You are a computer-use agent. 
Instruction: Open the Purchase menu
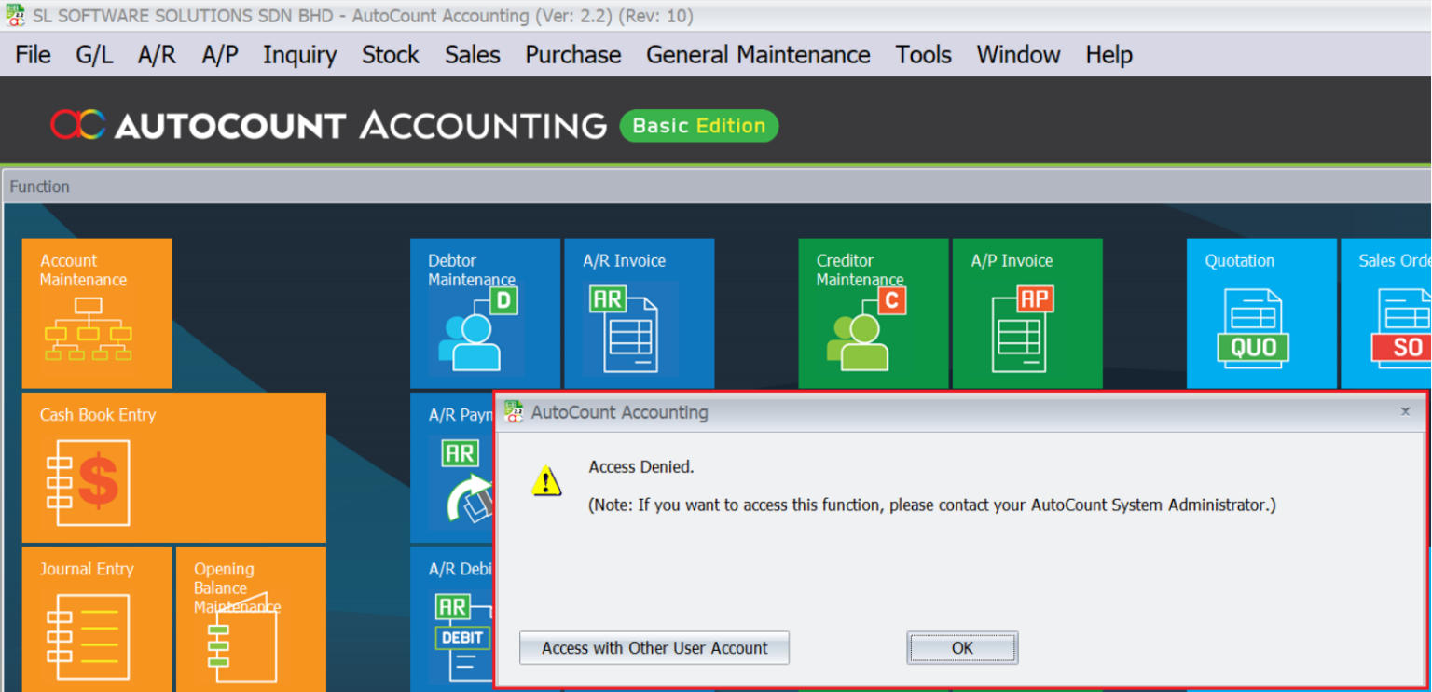(x=573, y=55)
